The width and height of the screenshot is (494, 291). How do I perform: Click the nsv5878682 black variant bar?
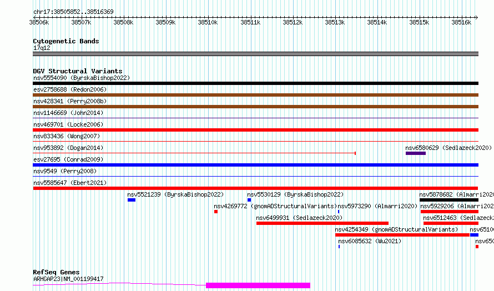coord(449,200)
